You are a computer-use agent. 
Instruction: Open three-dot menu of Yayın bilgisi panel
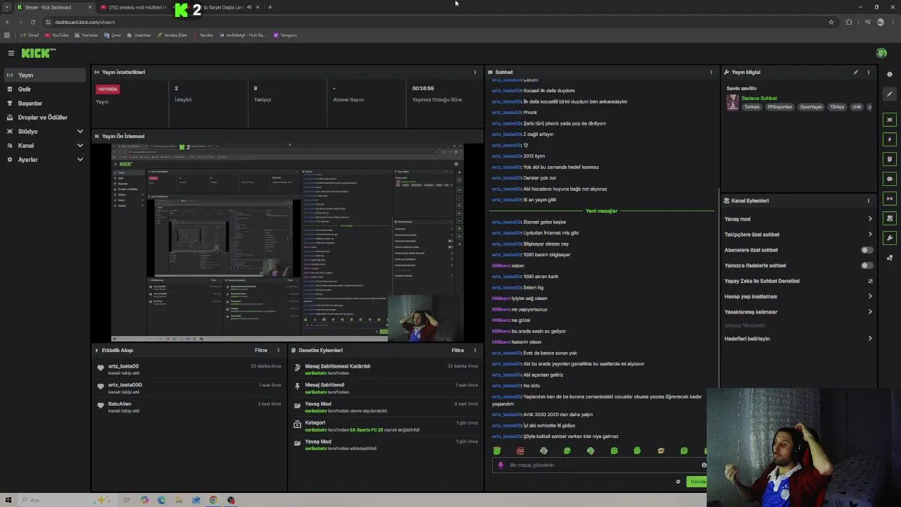pyautogui.click(x=868, y=72)
